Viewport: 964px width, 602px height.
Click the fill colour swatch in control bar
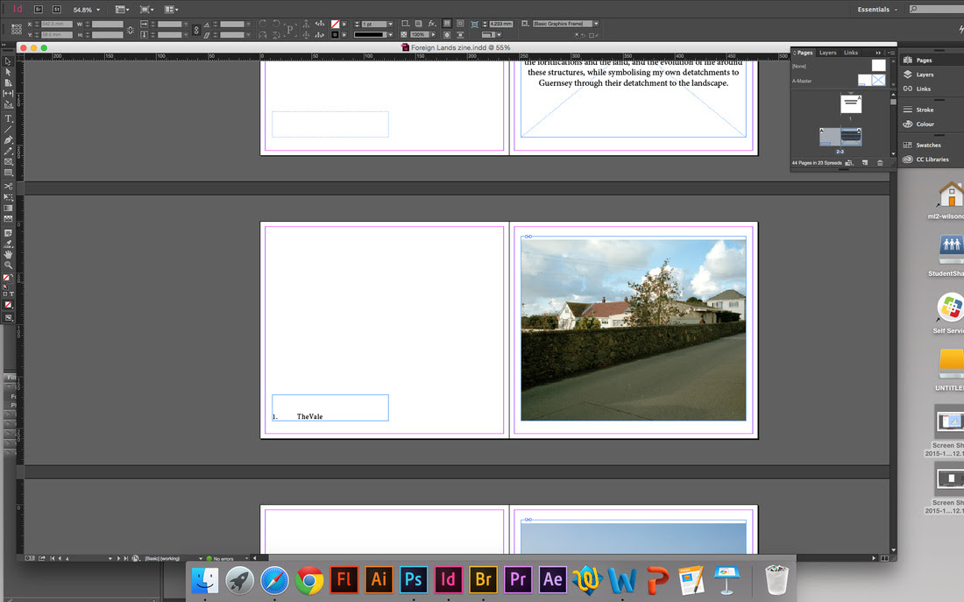[335, 24]
